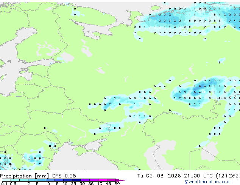Click the "(12+252)" forecast run label
Image resolution: width=240 pixels, height=185 pixels.
point(228,176)
